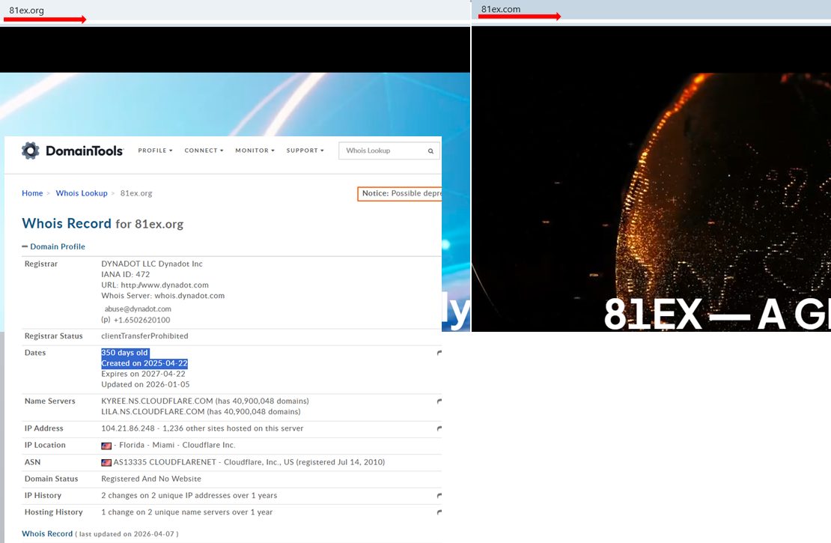
Task: Collapse the Domain Profile section
Action: pos(54,246)
